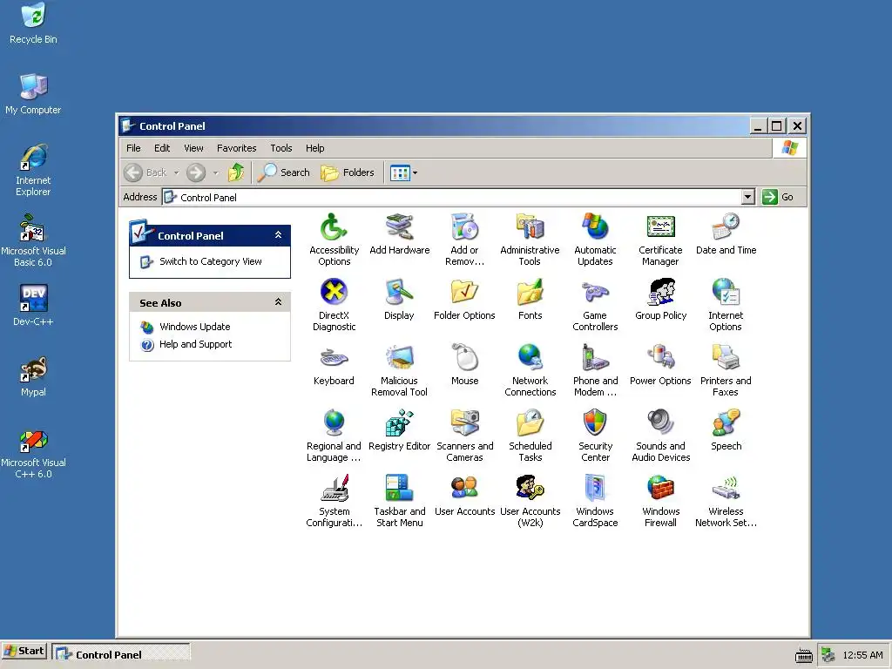Open Certificate Manager icon
The image size is (892, 669).
(x=660, y=227)
